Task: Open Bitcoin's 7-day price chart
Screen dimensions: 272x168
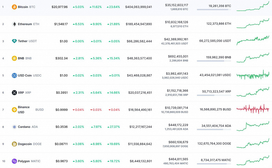Action: click(x=253, y=6)
